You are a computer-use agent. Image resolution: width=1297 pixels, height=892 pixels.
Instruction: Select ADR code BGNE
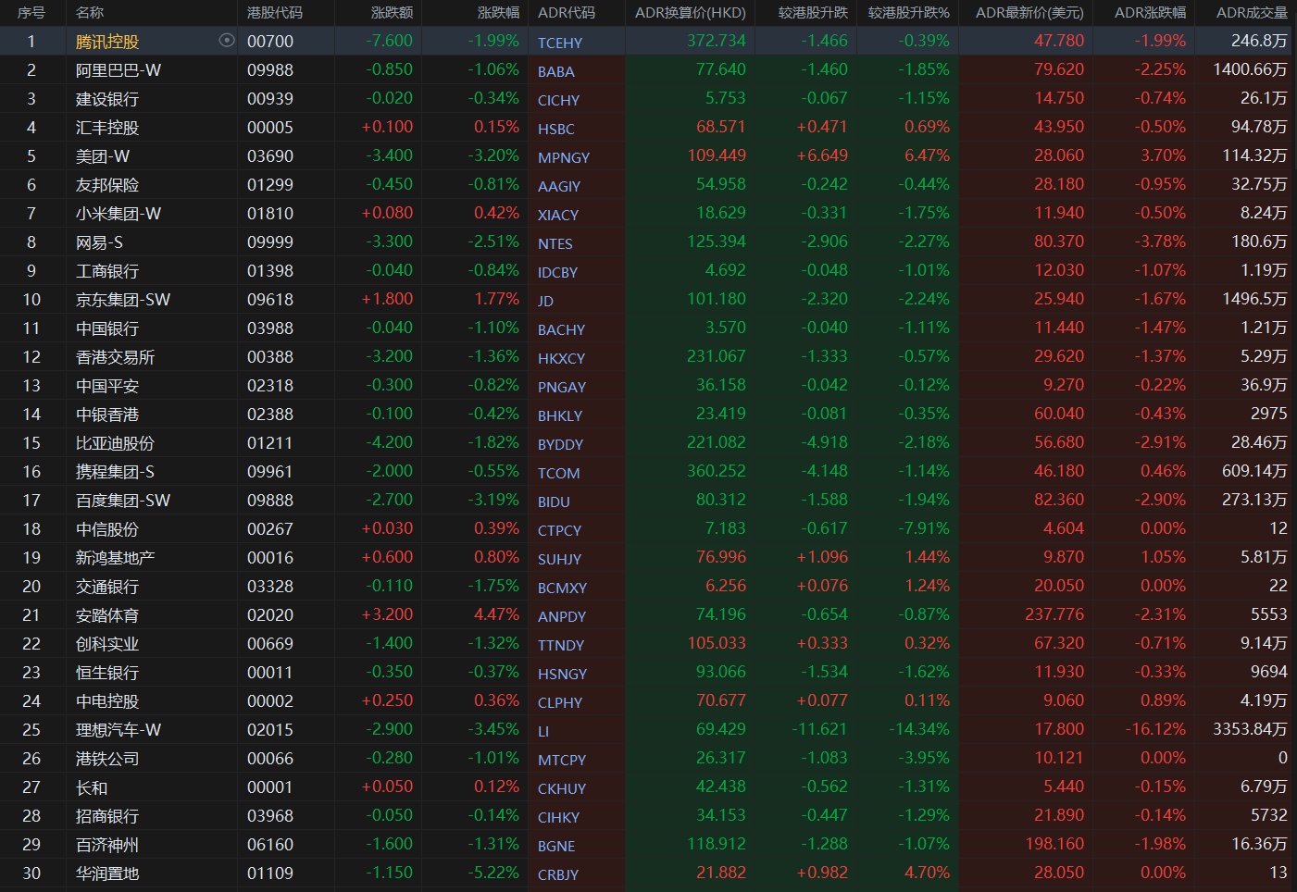click(556, 846)
